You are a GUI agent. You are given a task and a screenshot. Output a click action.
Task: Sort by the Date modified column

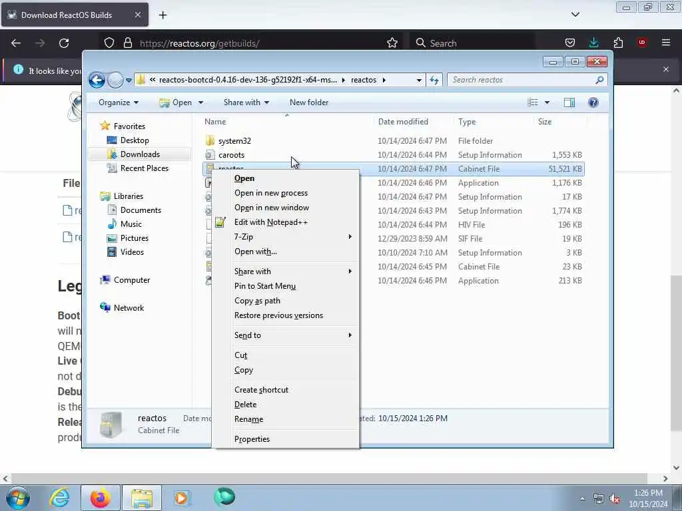tap(413, 122)
